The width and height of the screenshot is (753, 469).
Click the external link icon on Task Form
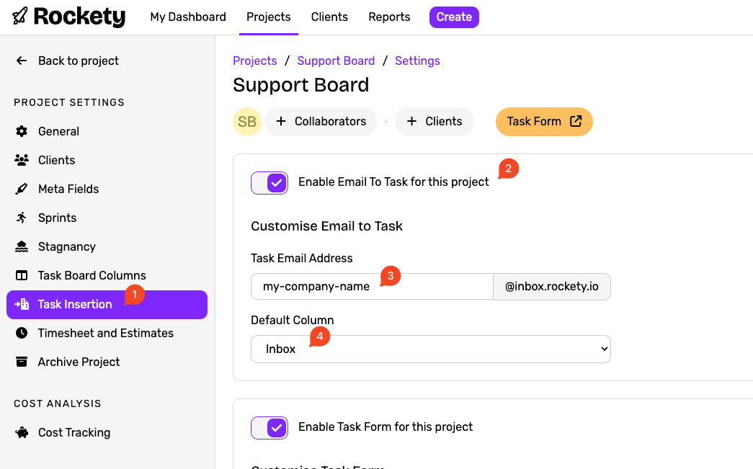point(575,121)
